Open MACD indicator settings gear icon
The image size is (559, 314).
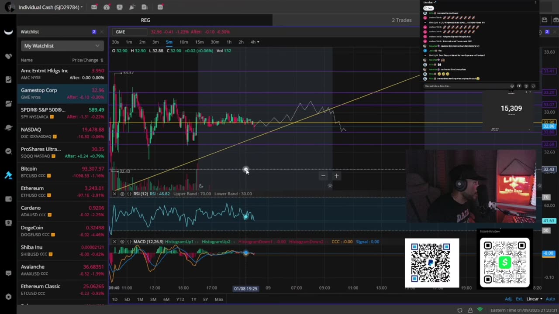[x=122, y=242]
